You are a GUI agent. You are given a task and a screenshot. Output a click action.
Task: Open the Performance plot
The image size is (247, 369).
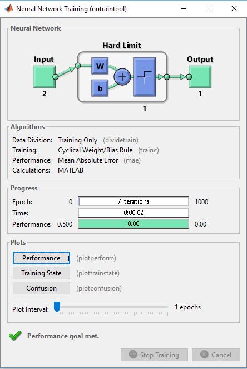[41, 258]
